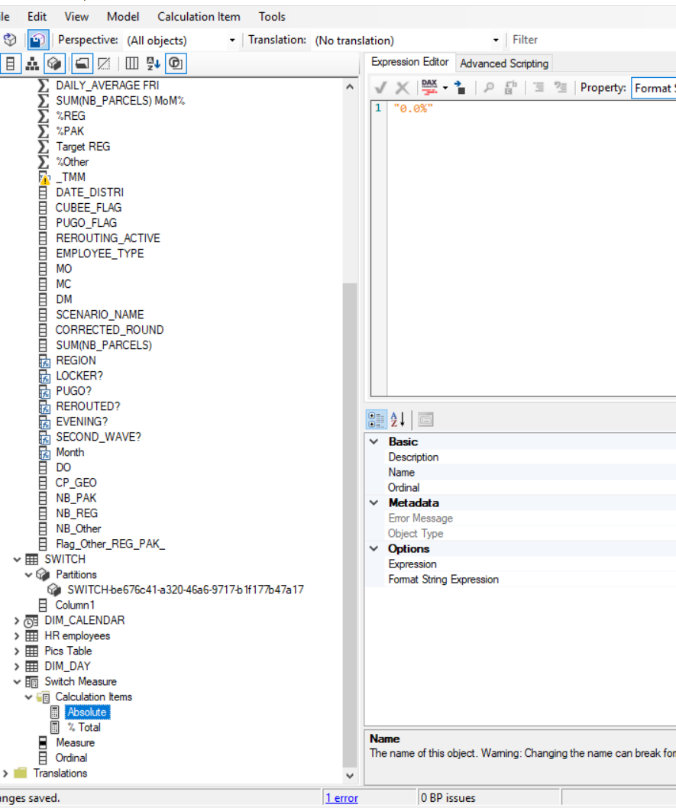Click the Deploy model icon
This screenshot has height=808, width=676.
[10, 40]
